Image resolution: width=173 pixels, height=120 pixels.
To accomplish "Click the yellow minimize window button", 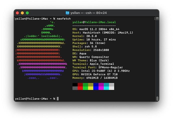I will 22,13.
